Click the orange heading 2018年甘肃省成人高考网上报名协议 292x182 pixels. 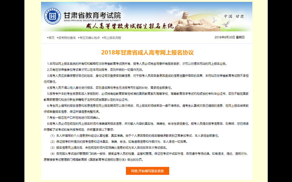pyautogui.click(x=147, y=52)
